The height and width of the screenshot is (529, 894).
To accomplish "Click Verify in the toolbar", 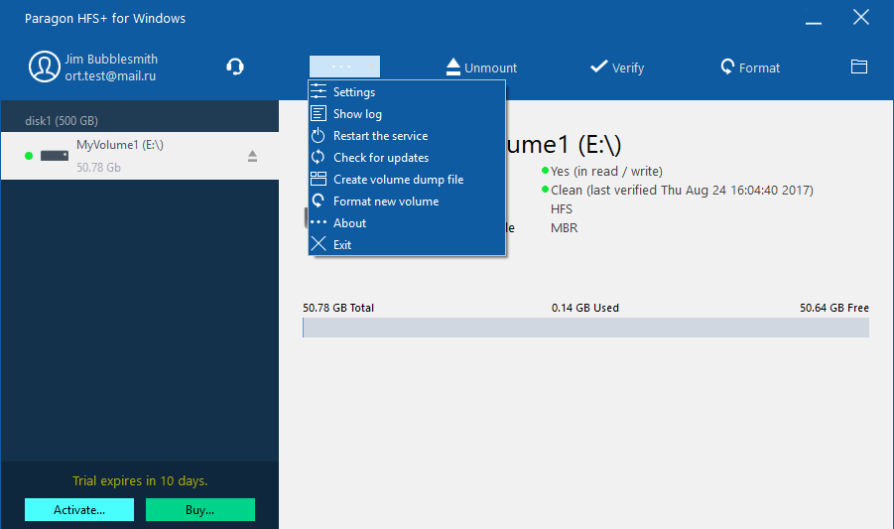I will [616, 67].
